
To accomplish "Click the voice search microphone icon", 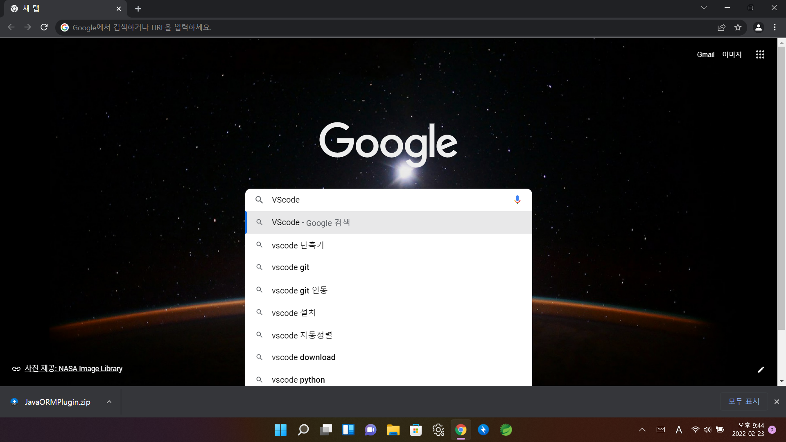I will [x=517, y=200].
